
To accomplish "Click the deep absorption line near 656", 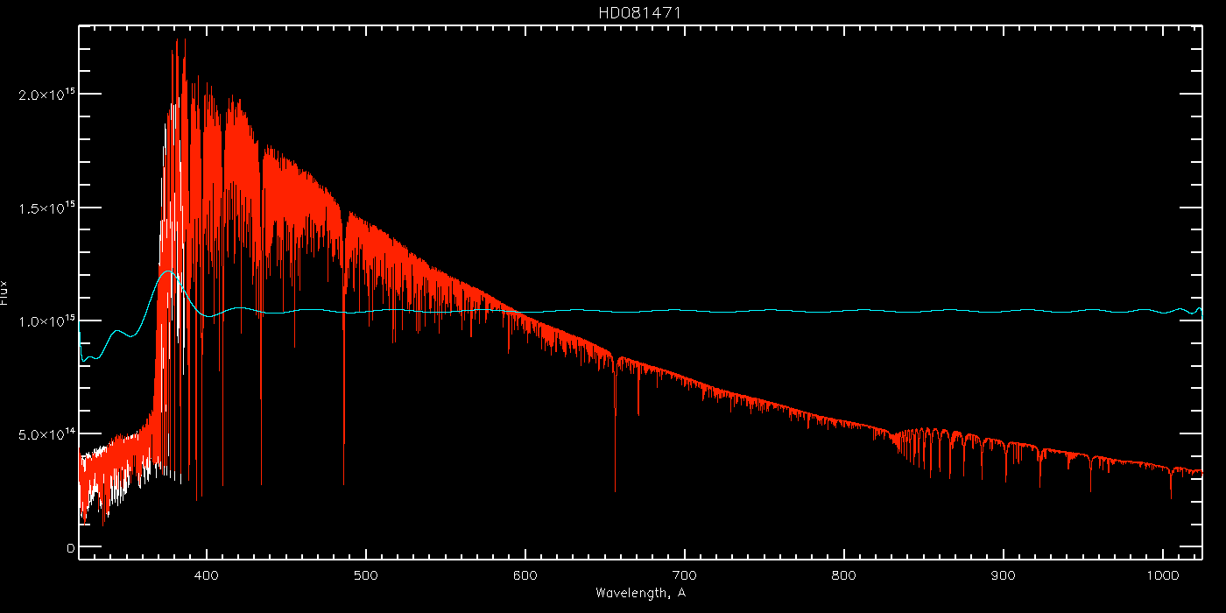I will point(615,425).
